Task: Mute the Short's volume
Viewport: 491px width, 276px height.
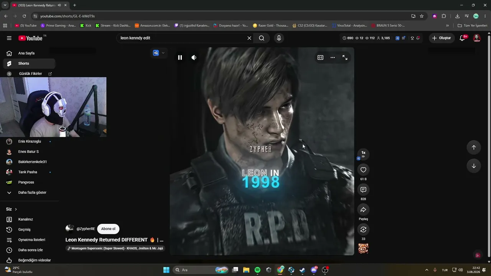Action: 194,58
